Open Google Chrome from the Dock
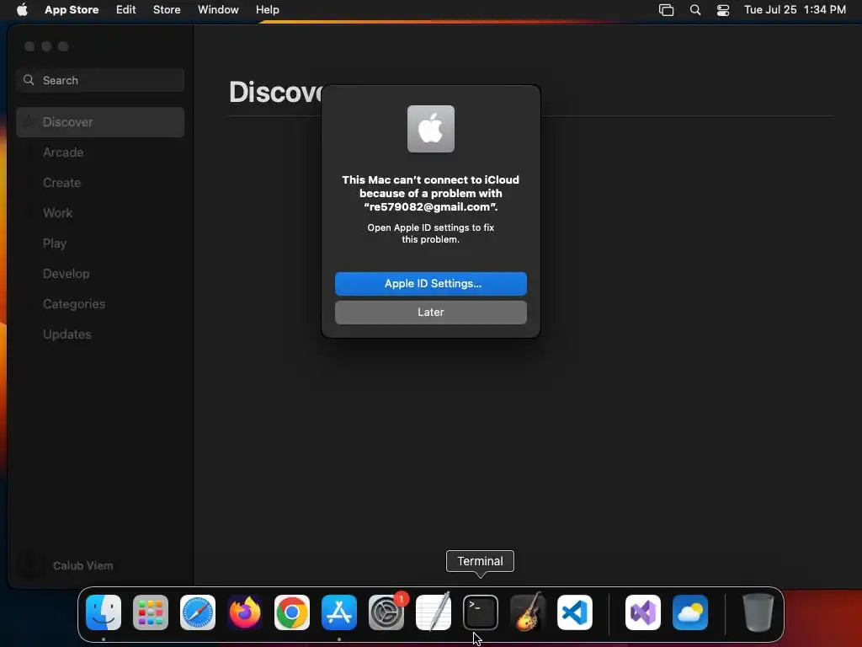 pyautogui.click(x=292, y=612)
